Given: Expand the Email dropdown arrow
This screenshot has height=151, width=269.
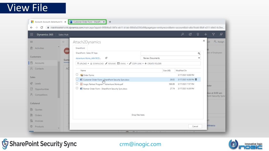Looking at the screenshot, I should [x=127, y=63].
